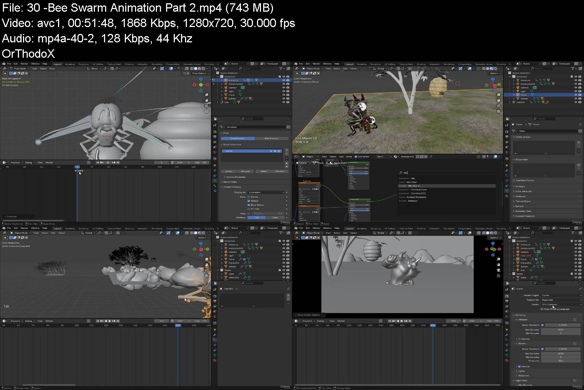Select Head under bone Relations toggle

(275, 217)
